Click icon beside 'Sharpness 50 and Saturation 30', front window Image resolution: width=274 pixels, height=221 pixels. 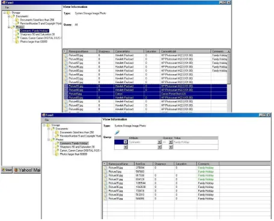point(57,147)
